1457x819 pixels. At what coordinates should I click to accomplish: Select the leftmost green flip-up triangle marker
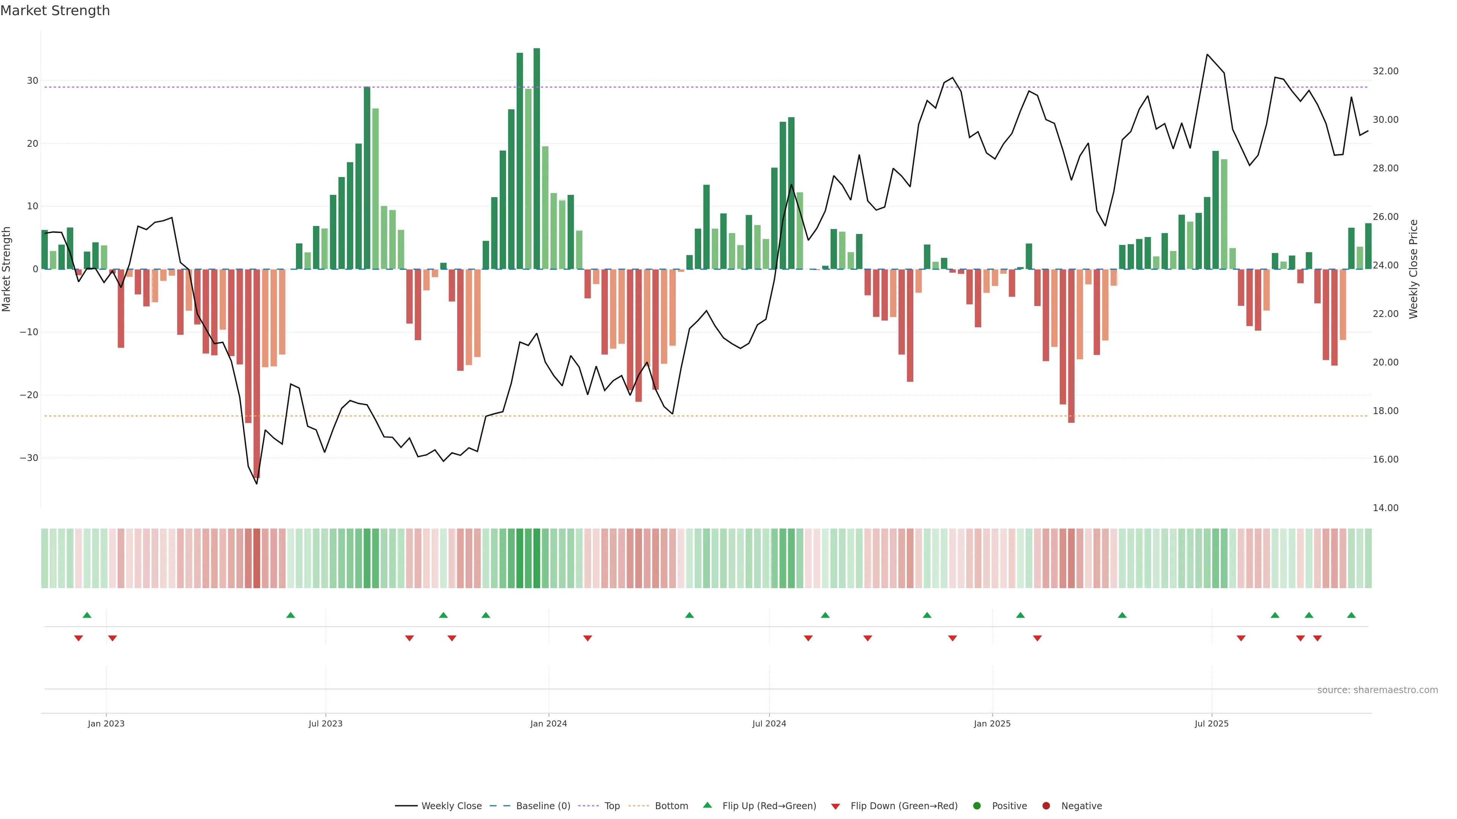[87, 615]
